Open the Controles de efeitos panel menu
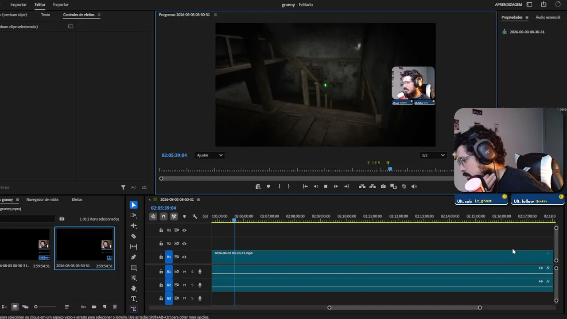The image size is (567, 319). [x=99, y=15]
